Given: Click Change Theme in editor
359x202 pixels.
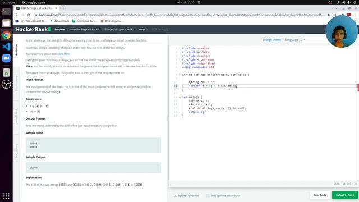Looking at the screenshot, I should point(271,40).
